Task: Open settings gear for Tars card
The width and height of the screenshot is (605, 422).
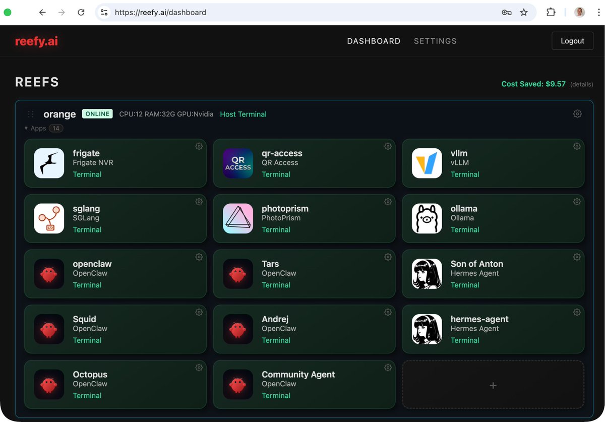Action: [x=388, y=257]
